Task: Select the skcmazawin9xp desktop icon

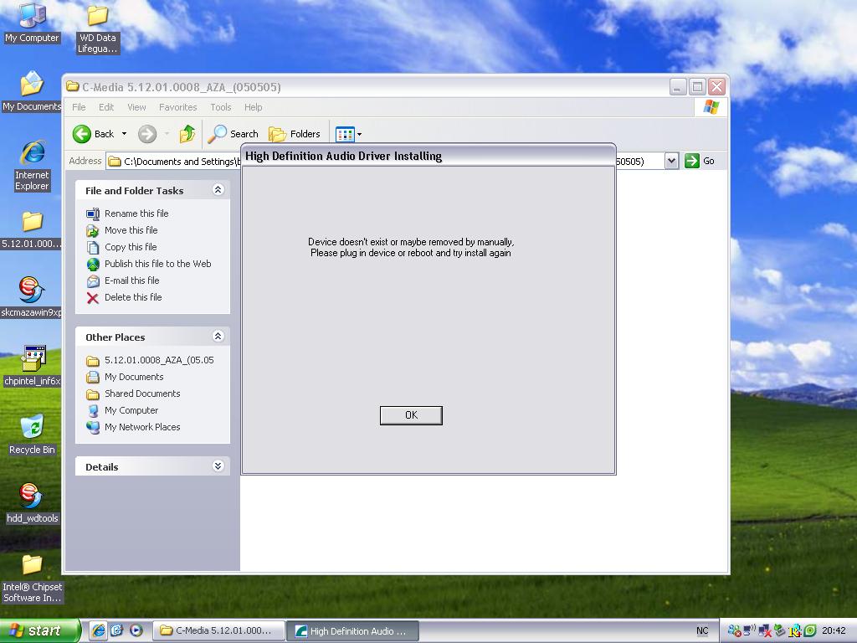Action: (x=31, y=298)
